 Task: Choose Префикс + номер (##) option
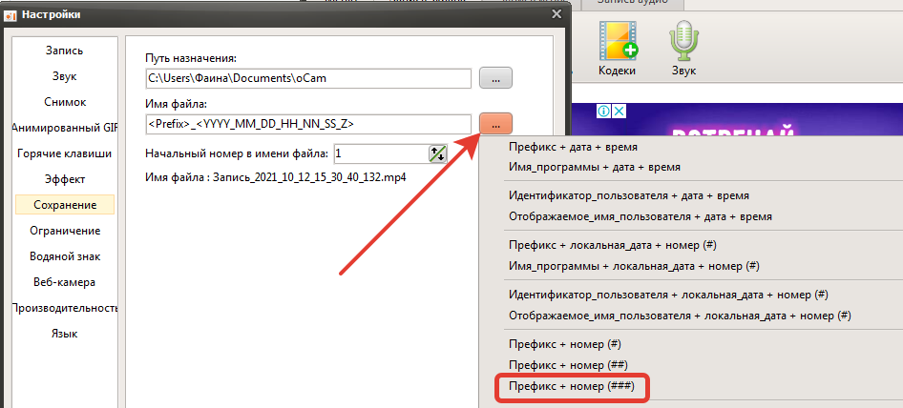568,365
